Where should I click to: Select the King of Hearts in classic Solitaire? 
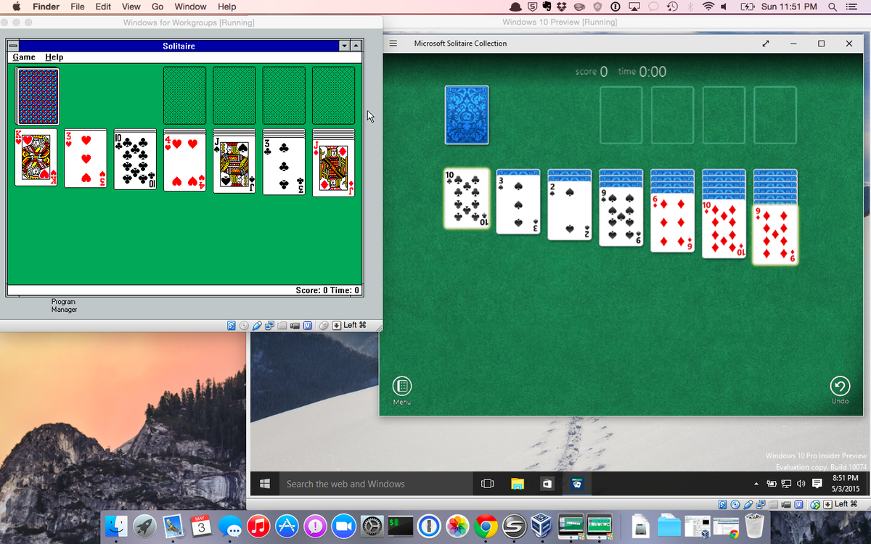pyautogui.click(x=36, y=157)
